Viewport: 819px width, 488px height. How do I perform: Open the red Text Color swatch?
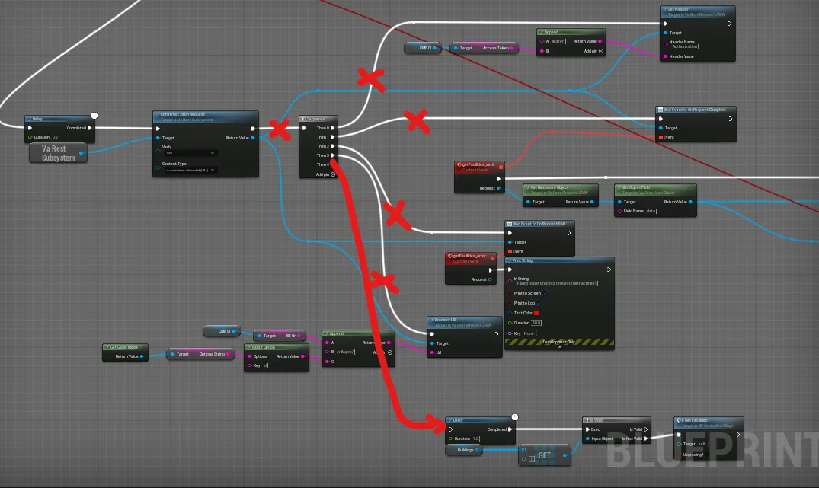536,313
